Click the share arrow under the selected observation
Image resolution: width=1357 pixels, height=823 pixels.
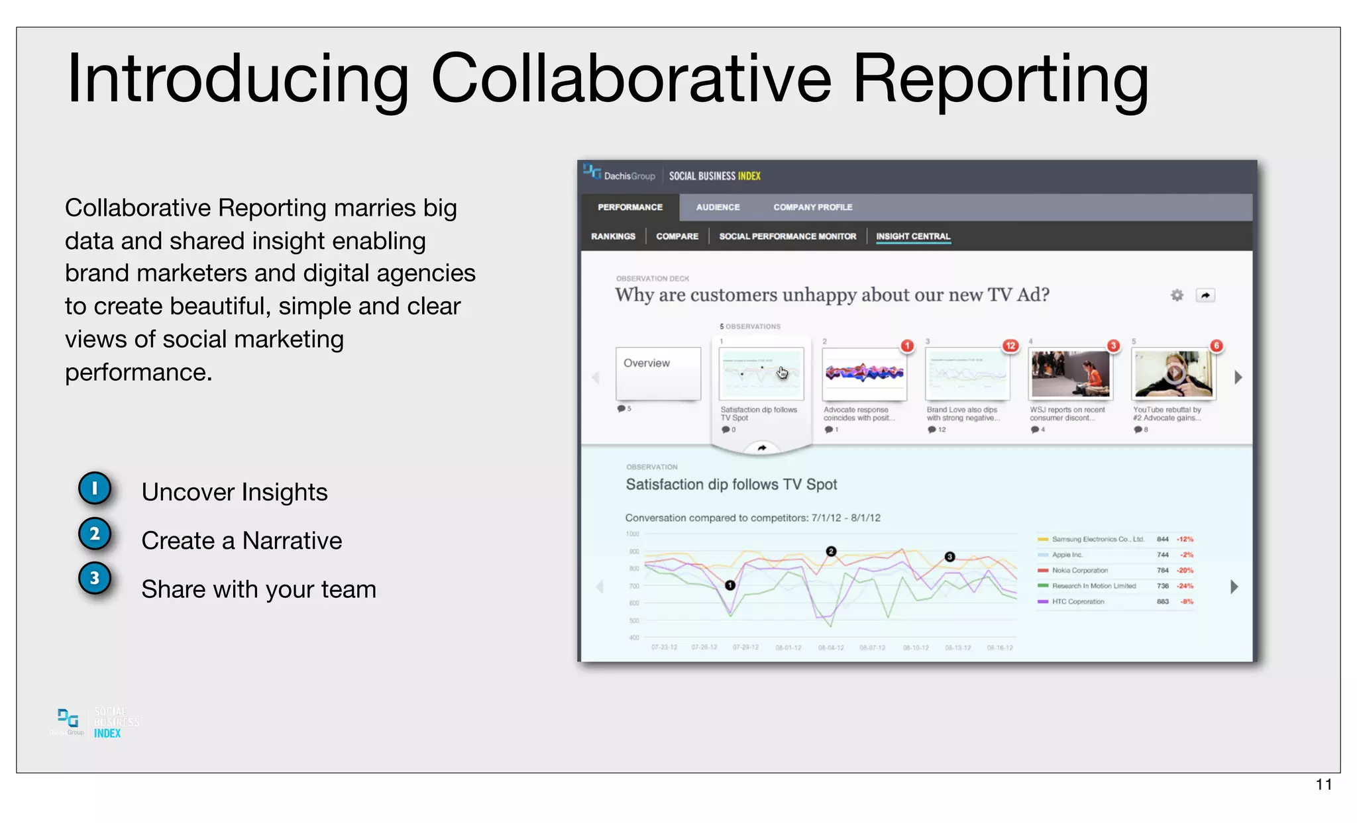tap(762, 448)
